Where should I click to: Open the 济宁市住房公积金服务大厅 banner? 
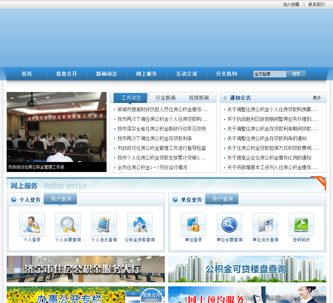pyautogui.click(x=86, y=269)
